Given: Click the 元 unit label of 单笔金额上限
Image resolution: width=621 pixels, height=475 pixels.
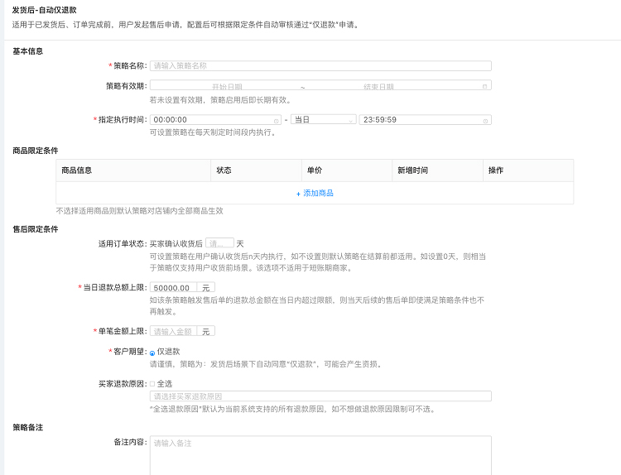Looking at the screenshot, I should click(x=205, y=331).
